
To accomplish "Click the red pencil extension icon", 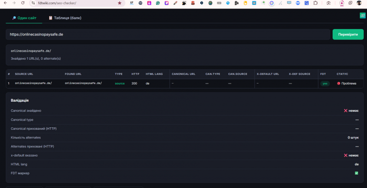I will click(175, 3).
